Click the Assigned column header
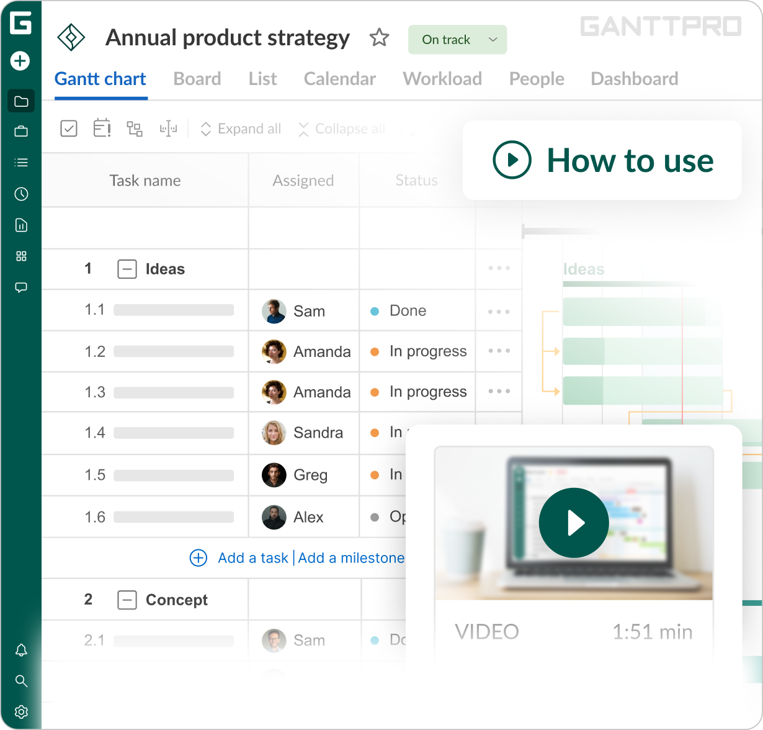This screenshot has height=730, width=763. click(x=303, y=181)
